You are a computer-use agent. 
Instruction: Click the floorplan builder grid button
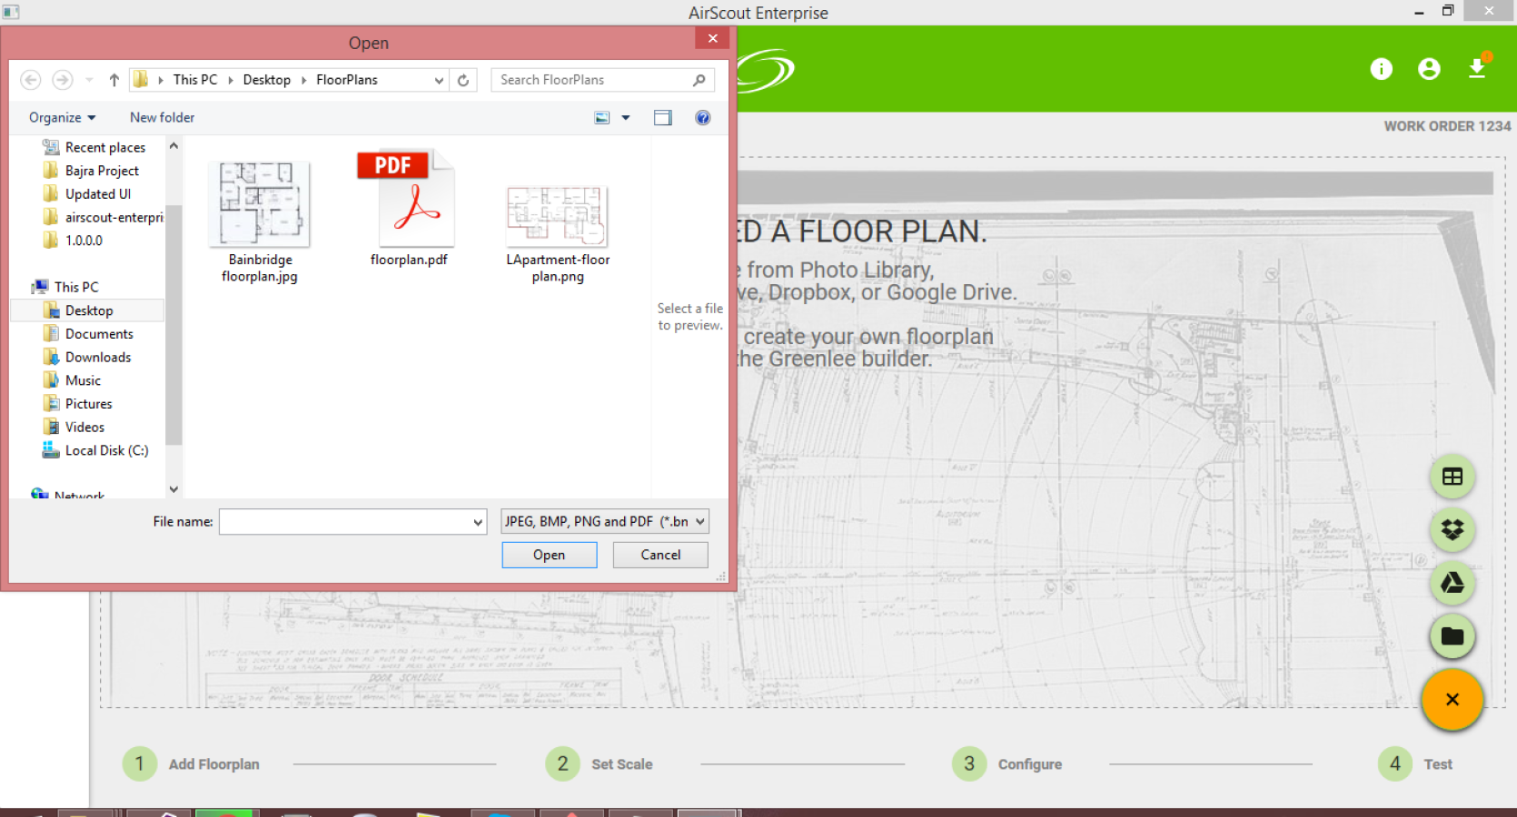(x=1452, y=477)
